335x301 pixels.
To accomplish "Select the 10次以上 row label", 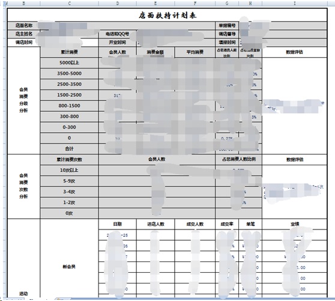I will tap(69, 170).
